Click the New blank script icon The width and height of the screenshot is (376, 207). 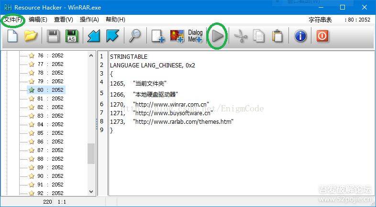pos(12,36)
